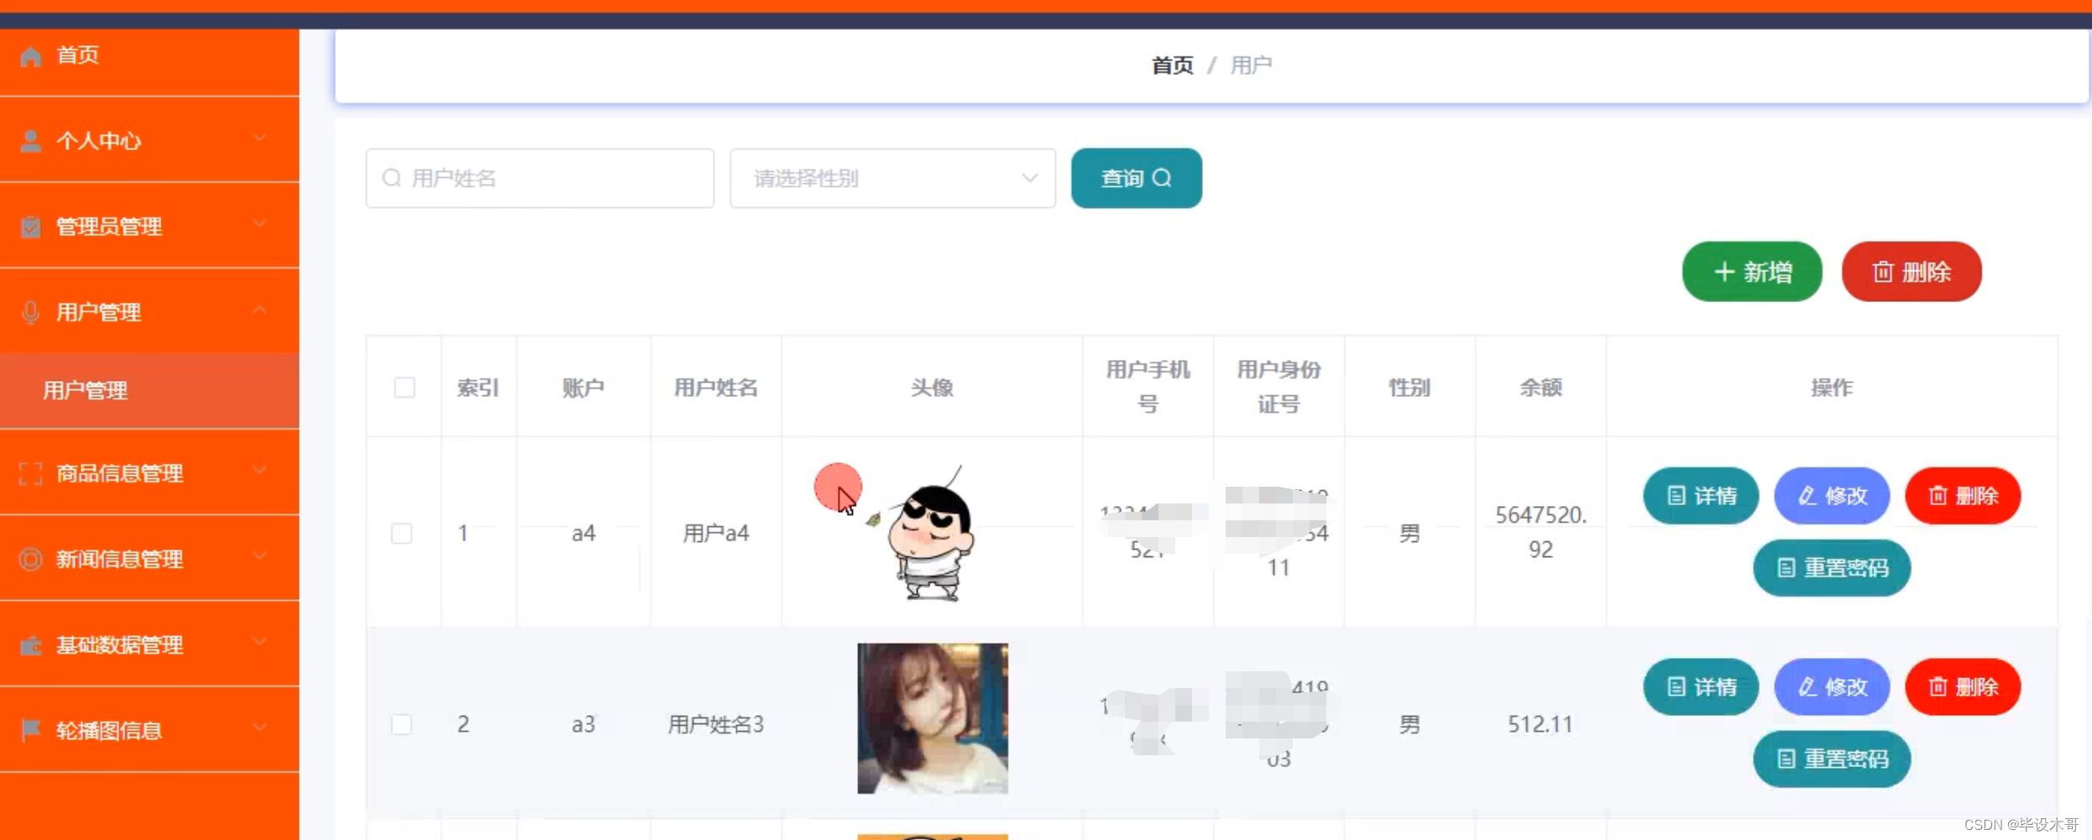2092x840 pixels.
Task: Click the magnifier icon on 查询 button
Action: tap(1162, 178)
